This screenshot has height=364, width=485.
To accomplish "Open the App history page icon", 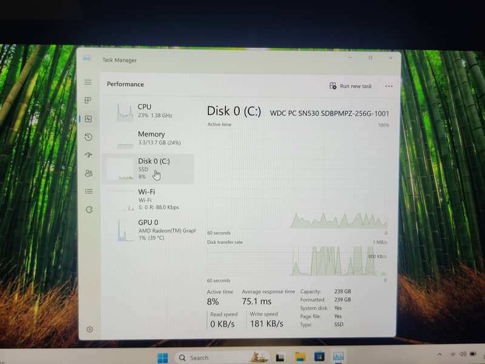I will click(89, 137).
